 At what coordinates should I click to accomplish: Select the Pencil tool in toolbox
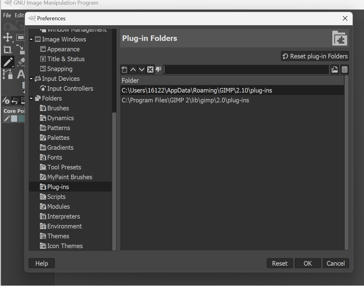click(8, 62)
